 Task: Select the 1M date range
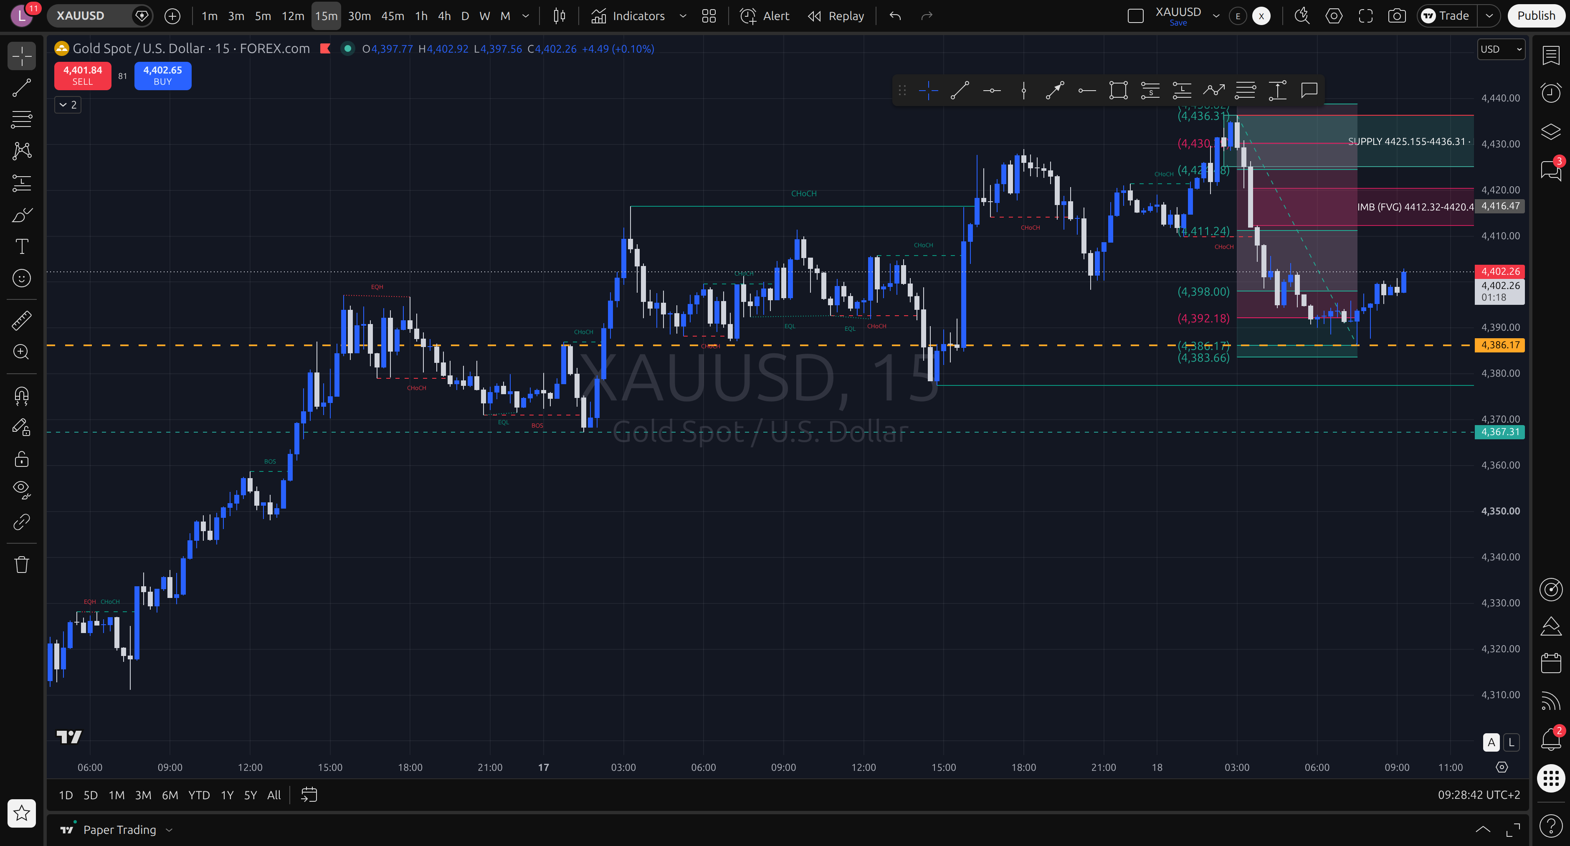(x=116, y=795)
